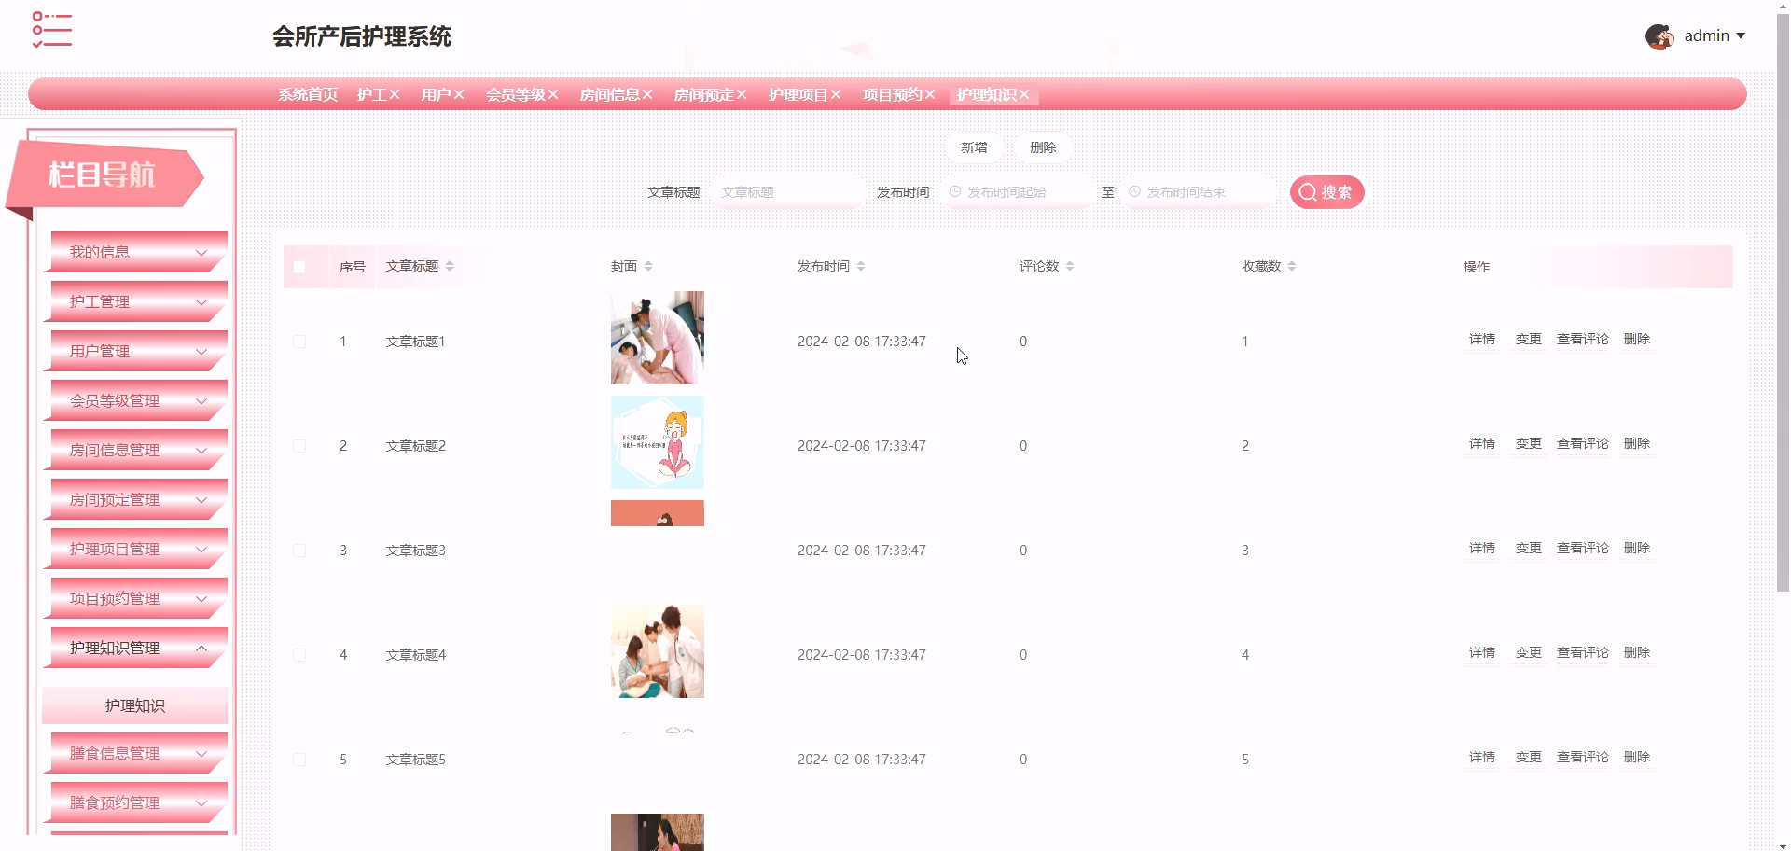This screenshot has height=851, width=1791.
Task: Check the select-all checkbox in table header
Action: coord(299,266)
